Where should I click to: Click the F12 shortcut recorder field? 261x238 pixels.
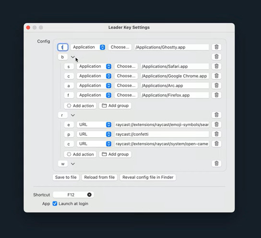pos(73,195)
